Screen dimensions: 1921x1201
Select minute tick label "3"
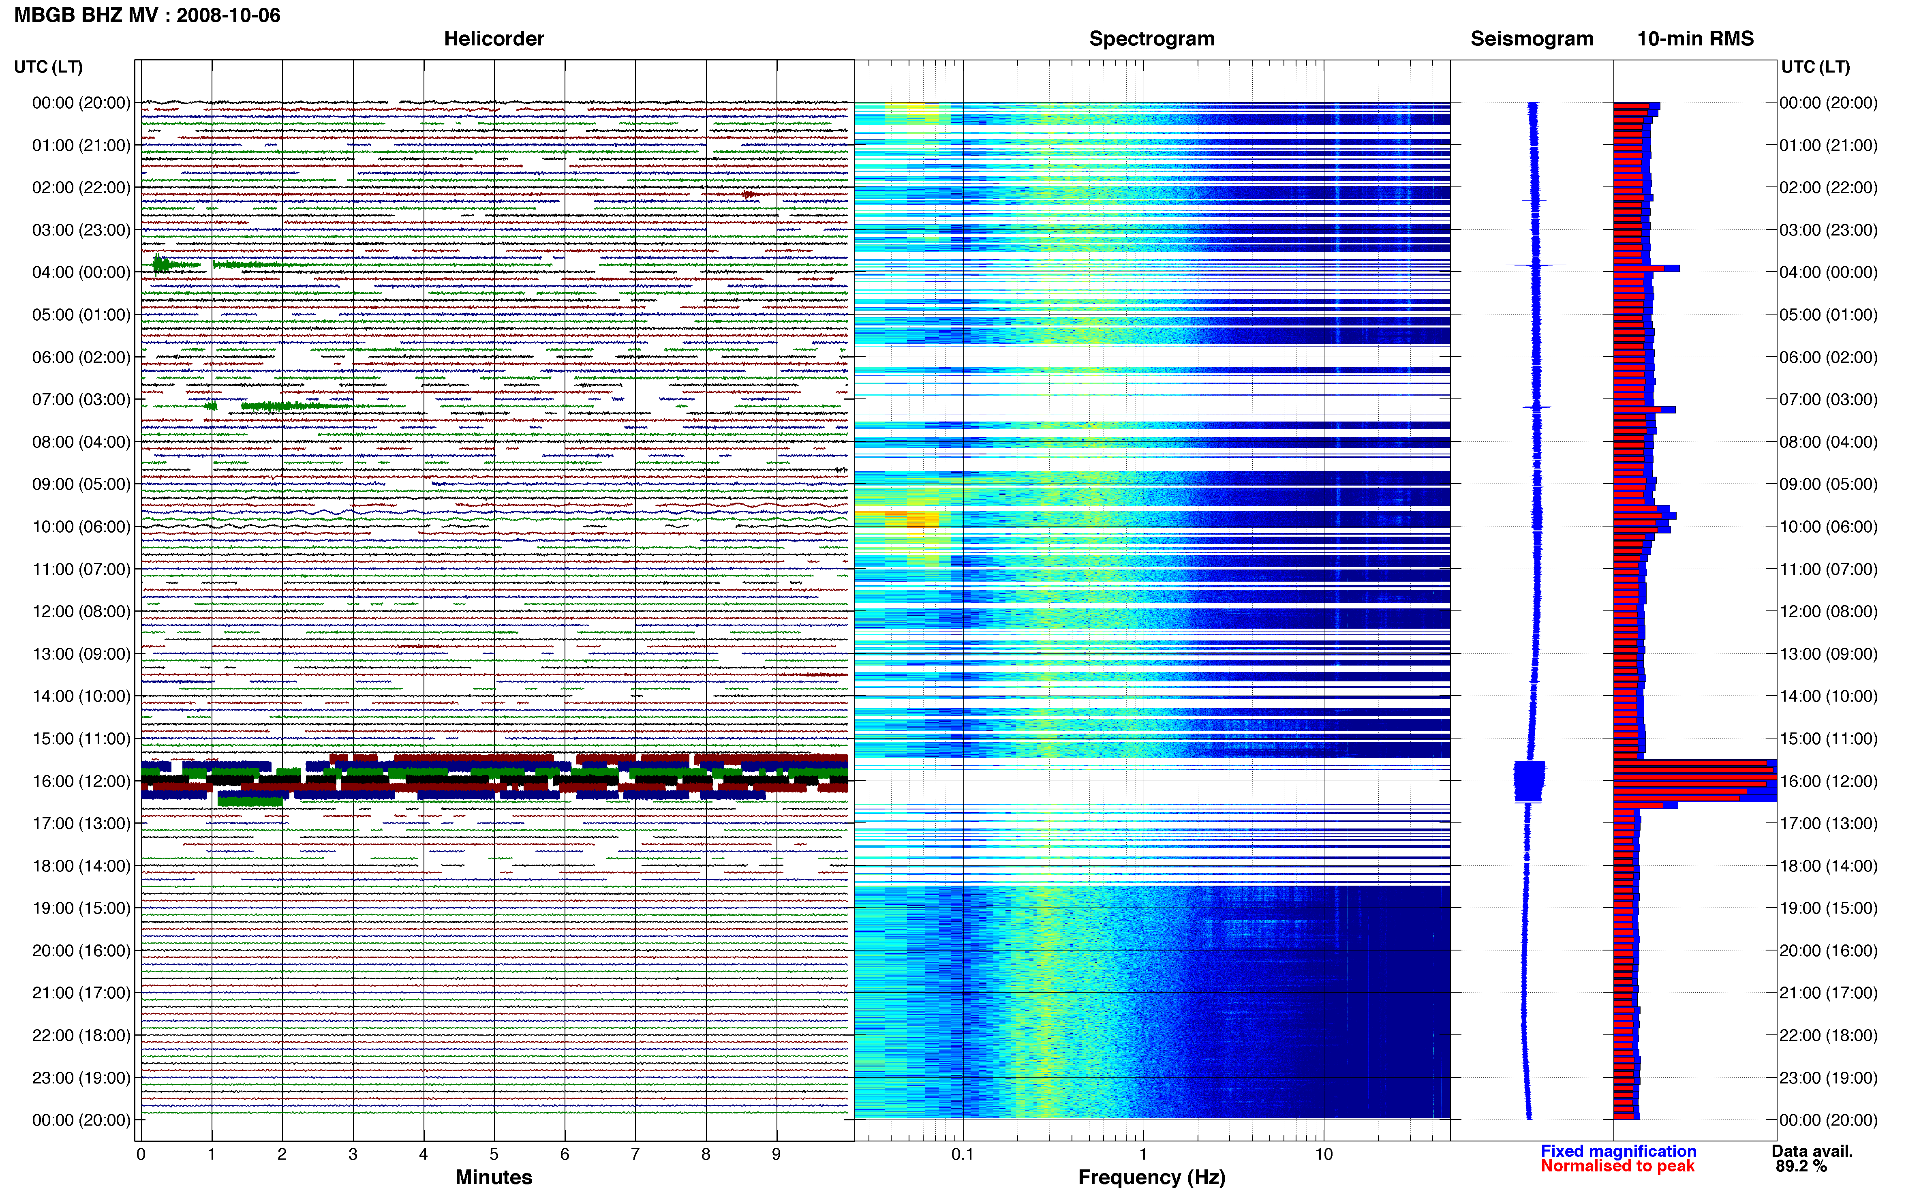point(353,1154)
